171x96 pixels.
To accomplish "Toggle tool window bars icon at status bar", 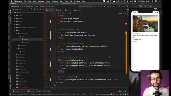I will click(x=11, y=94).
